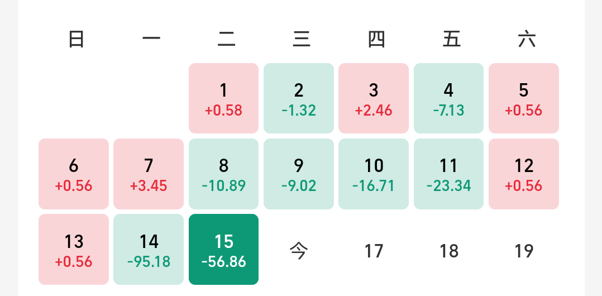Select day 11 with -23.34

(448, 174)
